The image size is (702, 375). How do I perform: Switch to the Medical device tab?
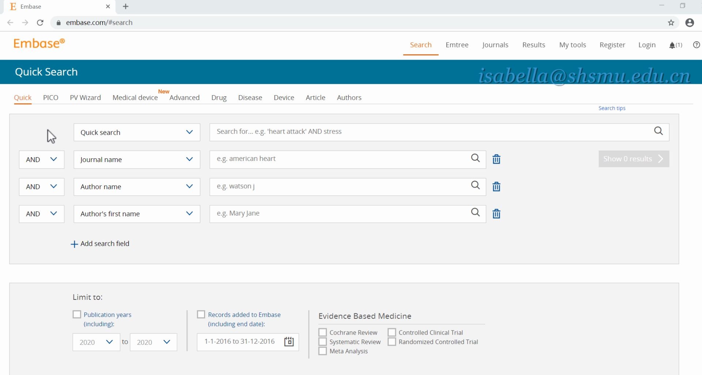(x=135, y=97)
